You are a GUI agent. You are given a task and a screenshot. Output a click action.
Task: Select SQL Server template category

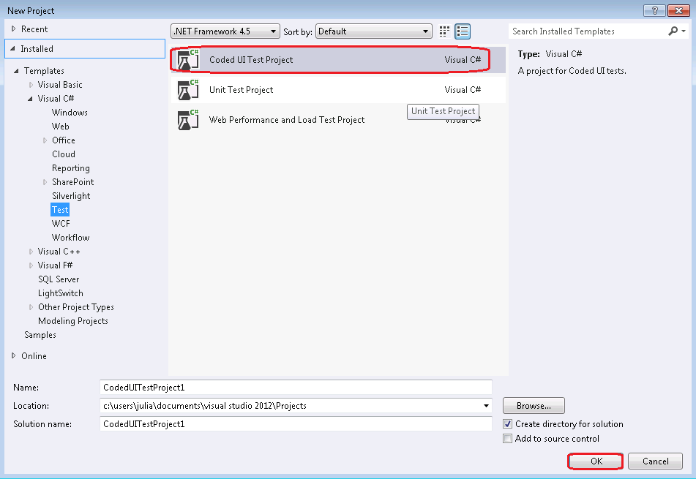pos(59,279)
